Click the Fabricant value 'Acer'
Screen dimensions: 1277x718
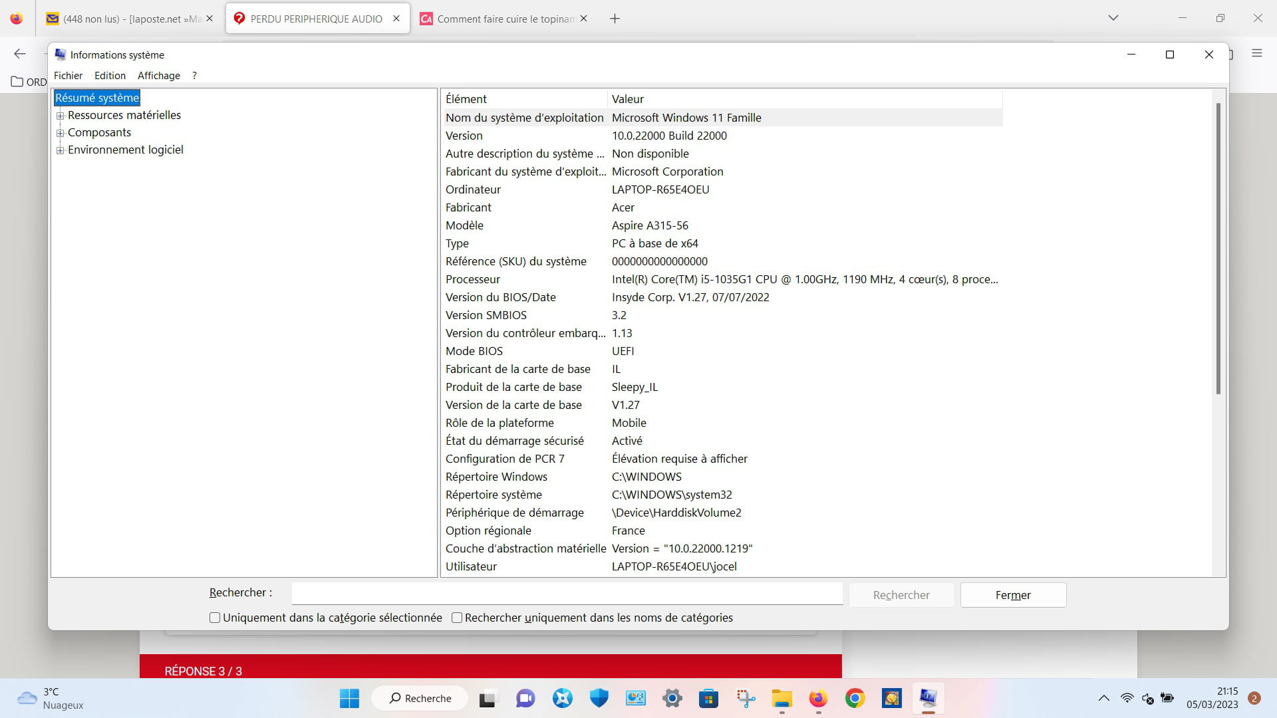623,207
